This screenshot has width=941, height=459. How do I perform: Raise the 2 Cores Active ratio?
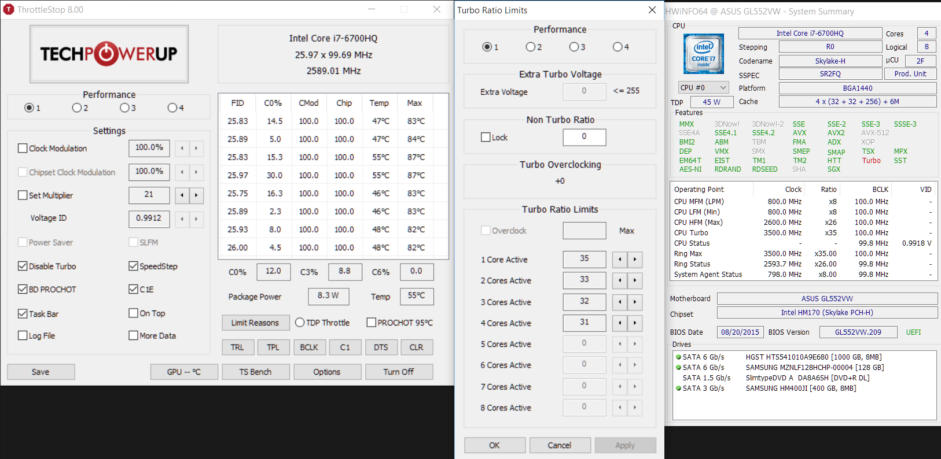click(635, 280)
